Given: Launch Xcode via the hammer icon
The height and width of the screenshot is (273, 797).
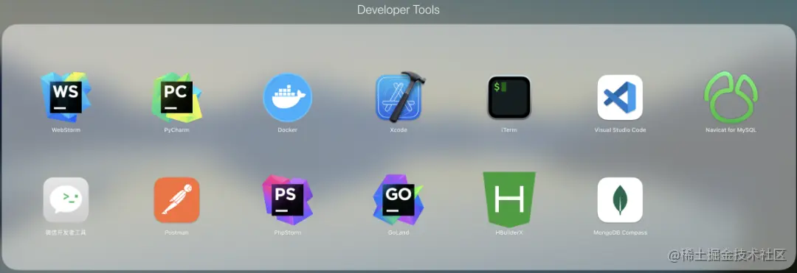Looking at the screenshot, I should tap(399, 96).
